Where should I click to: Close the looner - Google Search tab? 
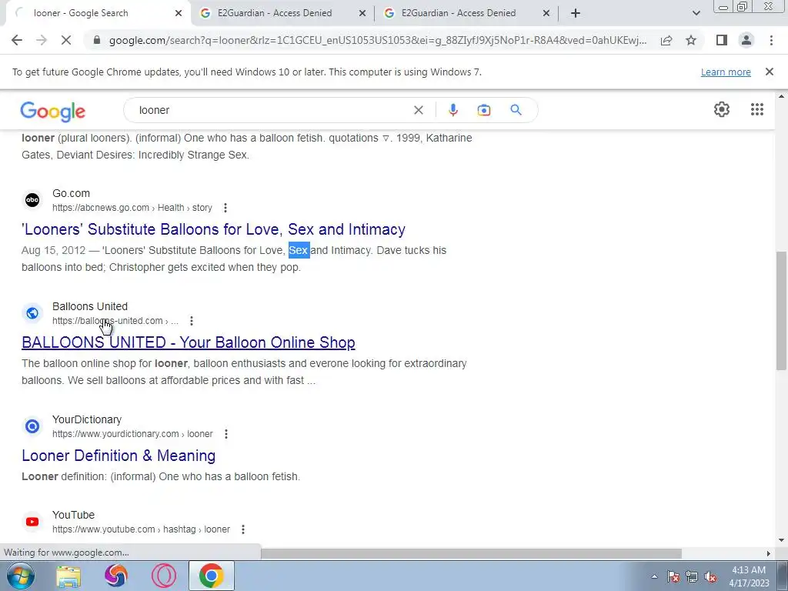pyautogui.click(x=178, y=13)
